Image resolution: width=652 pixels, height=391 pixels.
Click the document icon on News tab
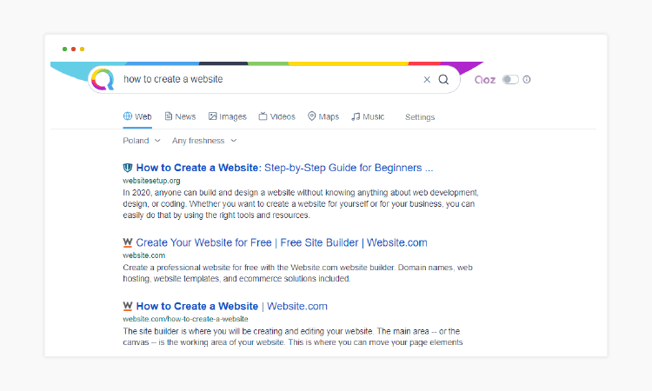pos(169,116)
